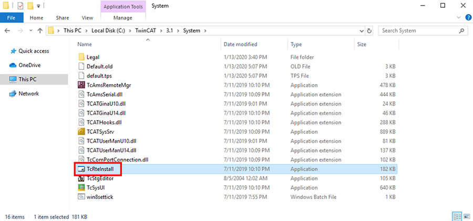Click the TcSysUI application icon
The width and height of the screenshot is (473, 221).
[81, 187]
